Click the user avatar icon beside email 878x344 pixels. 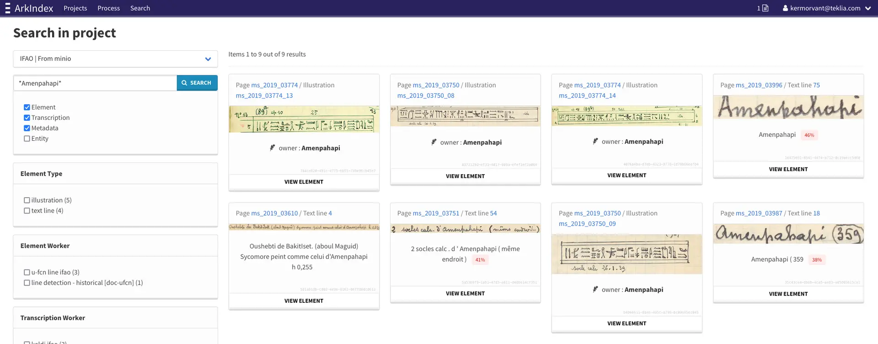point(785,8)
